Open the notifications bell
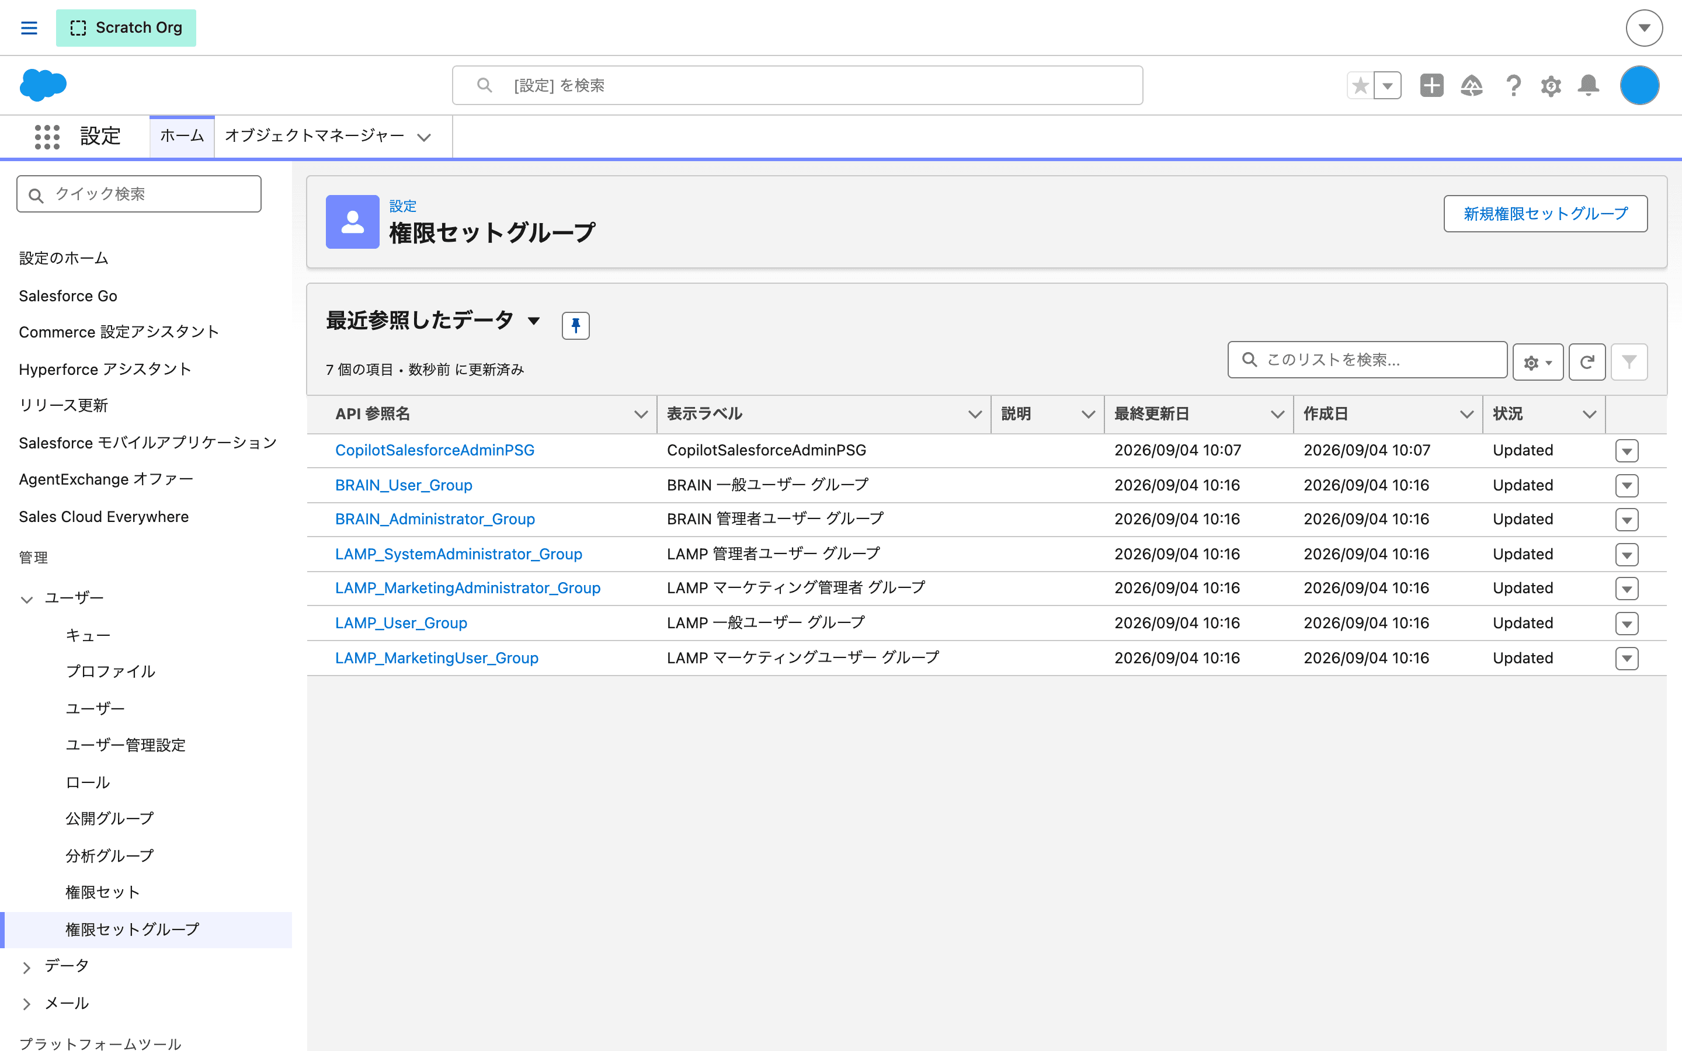This screenshot has width=1682, height=1051. [x=1588, y=85]
